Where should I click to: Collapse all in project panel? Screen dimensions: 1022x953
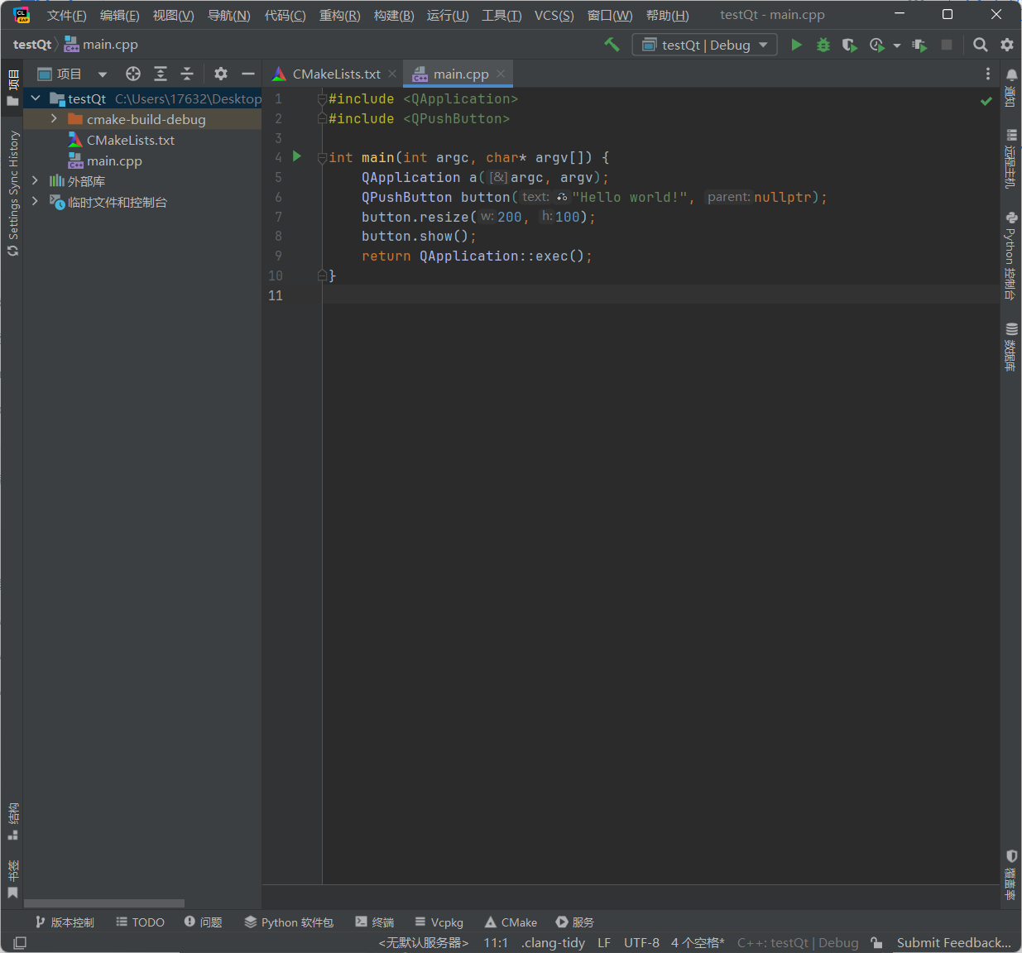[187, 74]
